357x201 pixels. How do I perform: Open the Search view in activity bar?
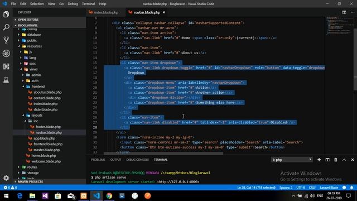[x=6, y=27]
